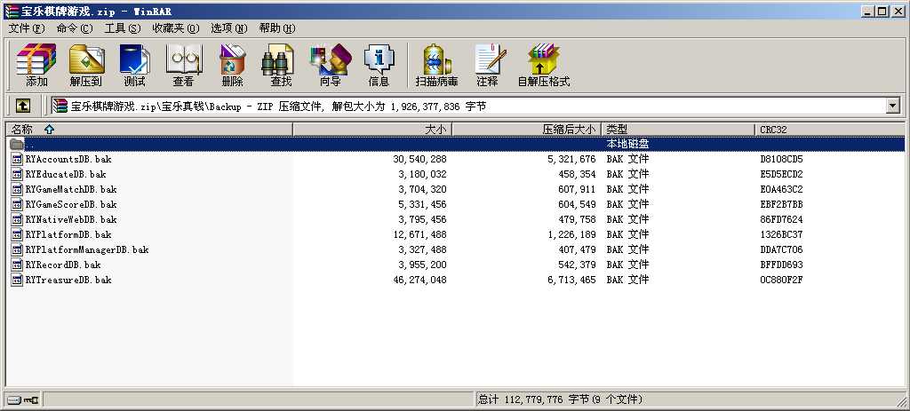The width and height of the screenshot is (910, 411).
Task: Click the file icon of RYEducateDB.bak
Action: point(18,174)
